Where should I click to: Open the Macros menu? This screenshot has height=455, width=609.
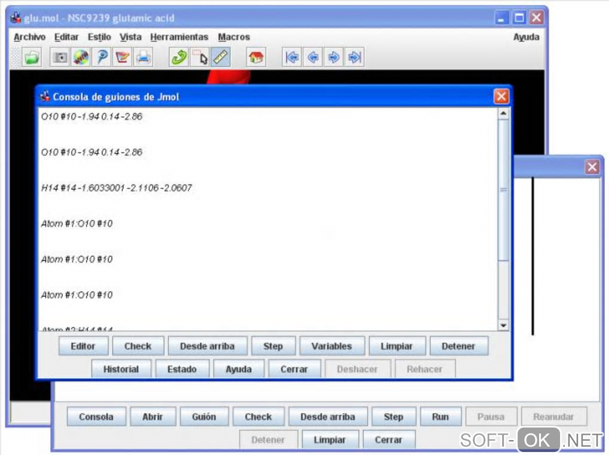click(x=234, y=37)
